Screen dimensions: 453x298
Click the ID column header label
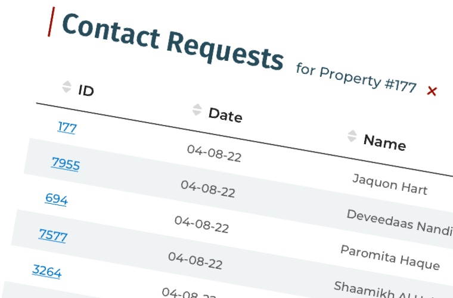click(x=86, y=91)
